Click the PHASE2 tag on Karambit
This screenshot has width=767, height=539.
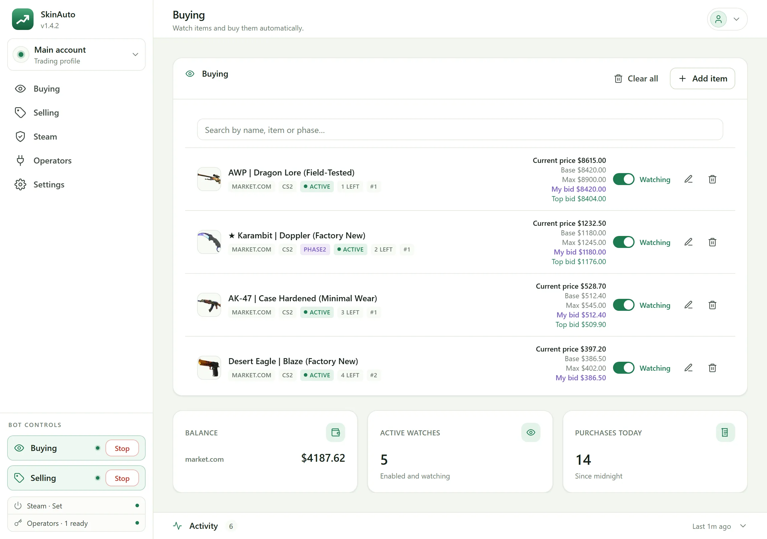(315, 249)
